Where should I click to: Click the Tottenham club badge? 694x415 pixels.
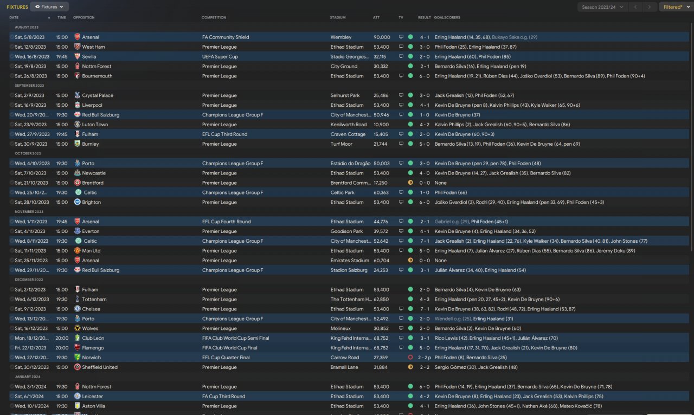click(78, 300)
